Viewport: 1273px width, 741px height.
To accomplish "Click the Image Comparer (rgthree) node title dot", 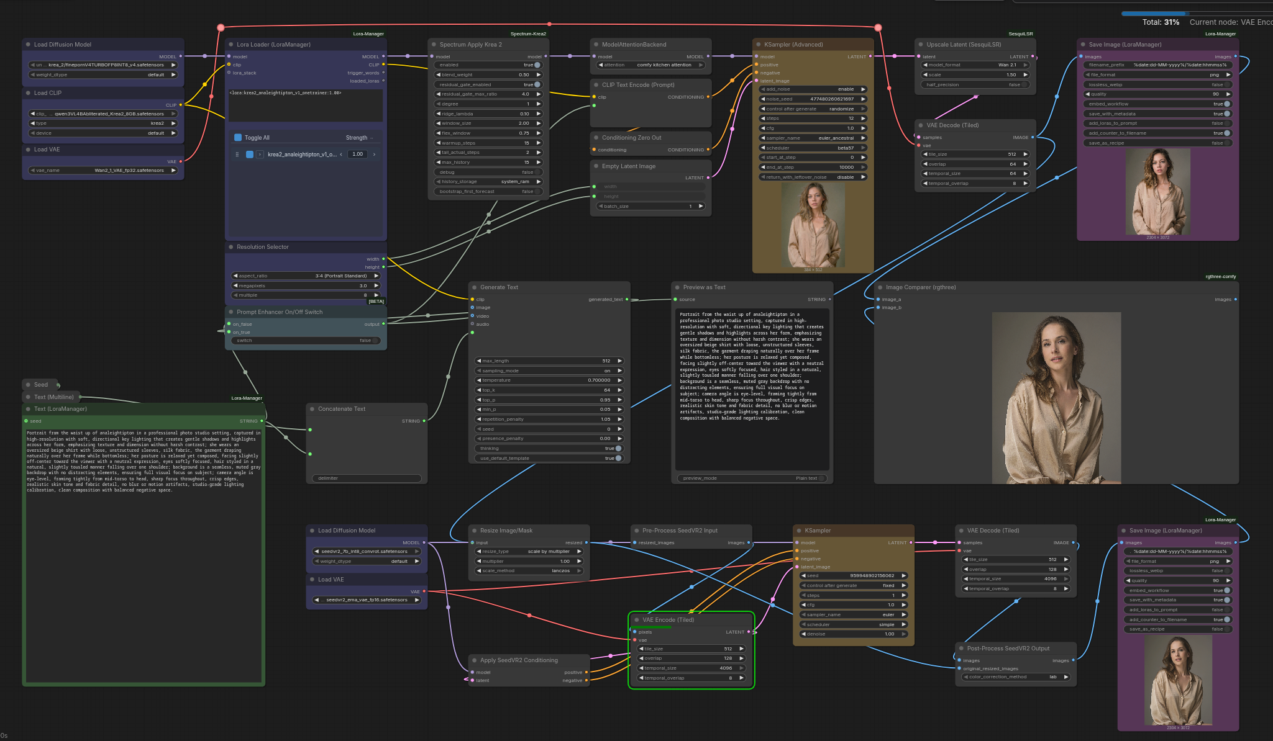I will [880, 287].
